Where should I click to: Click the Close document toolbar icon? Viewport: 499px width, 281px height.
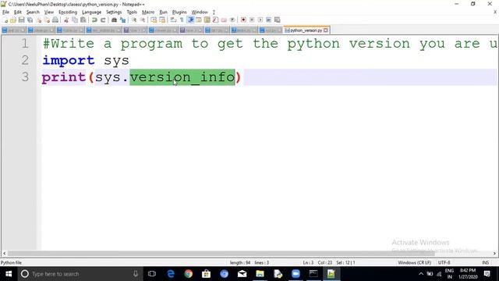(x=38, y=20)
